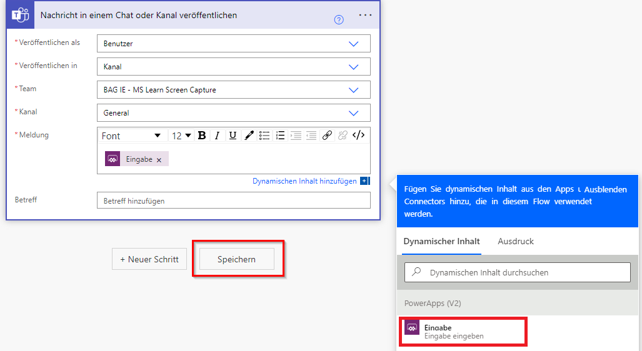Switch to HTML code view

coord(358,135)
